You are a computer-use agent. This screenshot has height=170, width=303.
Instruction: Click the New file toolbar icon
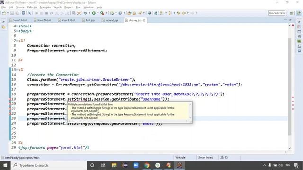tap(4, 13)
